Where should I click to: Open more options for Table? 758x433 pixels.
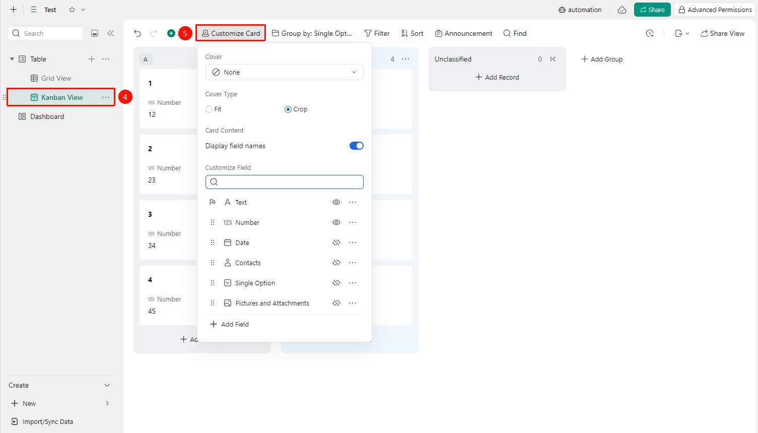pyautogui.click(x=106, y=59)
